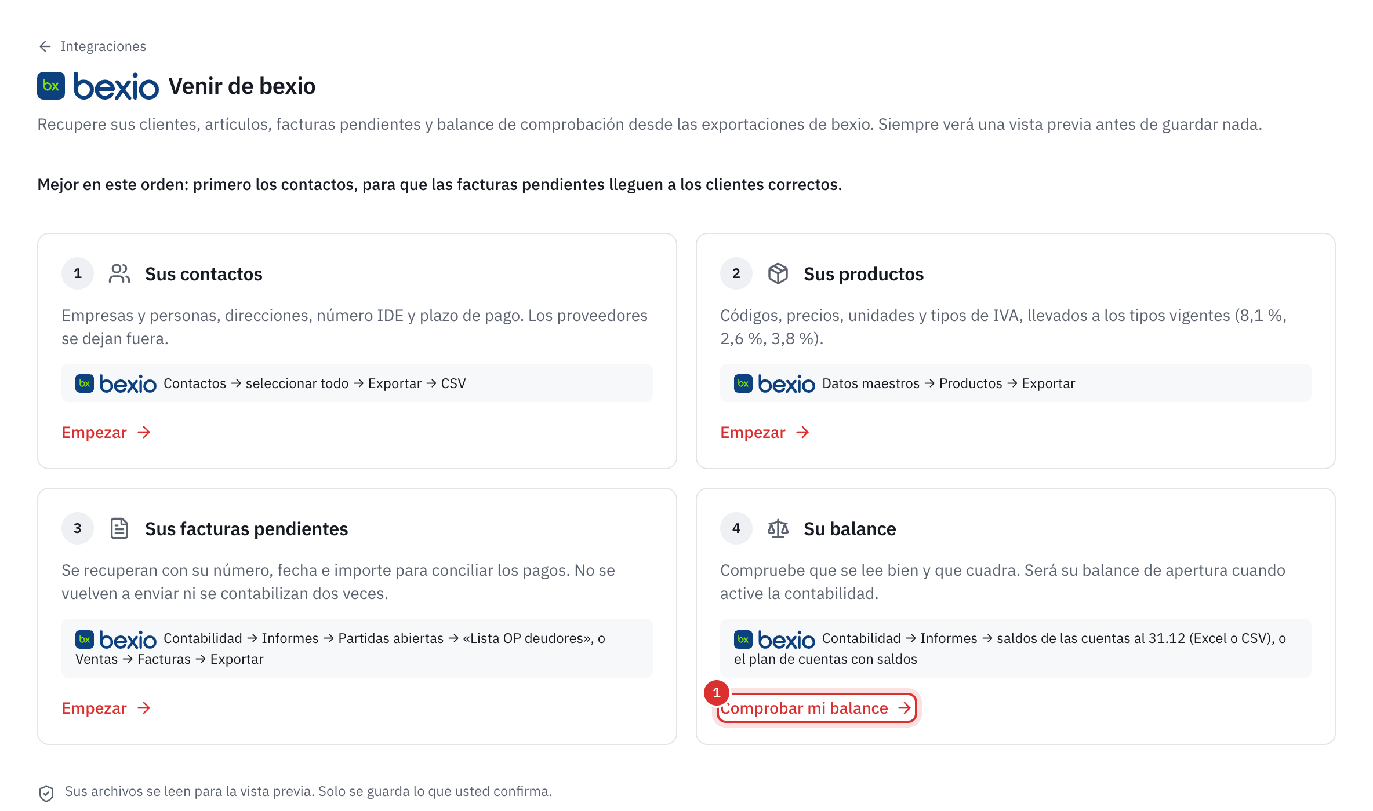The height and width of the screenshot is (811, 1373).
Task: Click 'Datos maestros → Productos → Exportar' text
Action: coord(949,383)
